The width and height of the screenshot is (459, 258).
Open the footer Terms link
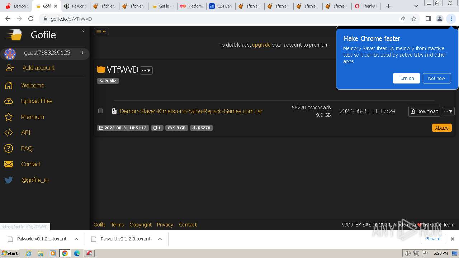[117, 225]
